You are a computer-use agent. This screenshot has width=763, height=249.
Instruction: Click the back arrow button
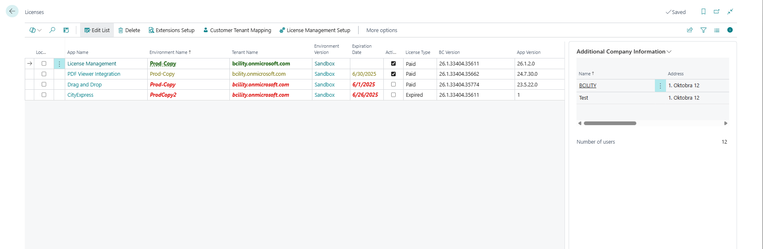pyautogui.click(x=12, y=12)
